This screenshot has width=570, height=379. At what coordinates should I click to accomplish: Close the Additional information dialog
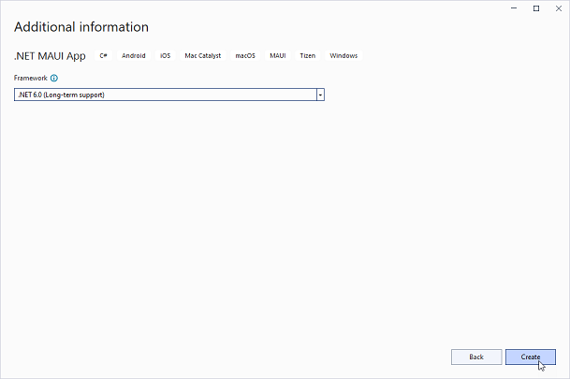click(x=558, y=8)
